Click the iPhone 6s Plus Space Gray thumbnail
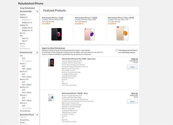 pyautogui.click(x=51, y=62)
